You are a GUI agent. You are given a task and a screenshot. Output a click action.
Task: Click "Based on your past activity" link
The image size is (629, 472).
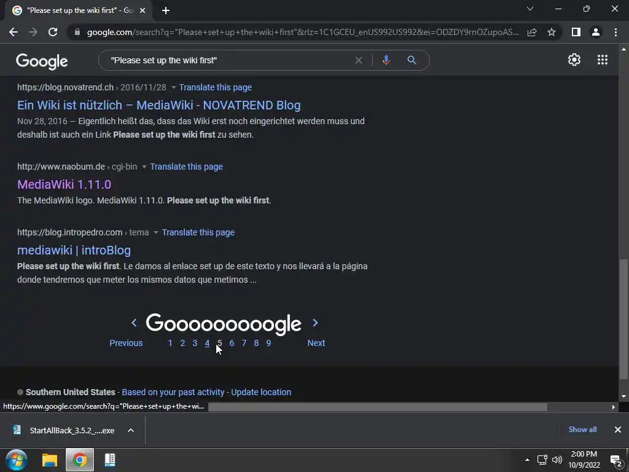click(x=173, y=392)
